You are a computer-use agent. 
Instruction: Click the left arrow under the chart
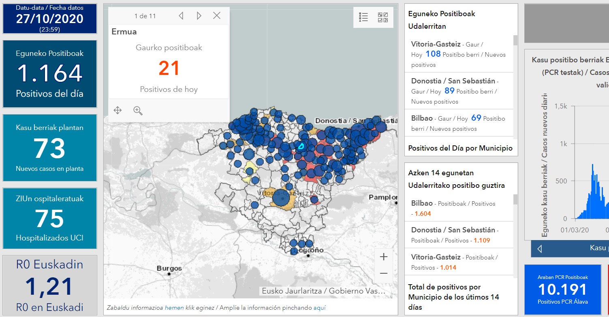[x=539, y=249]
